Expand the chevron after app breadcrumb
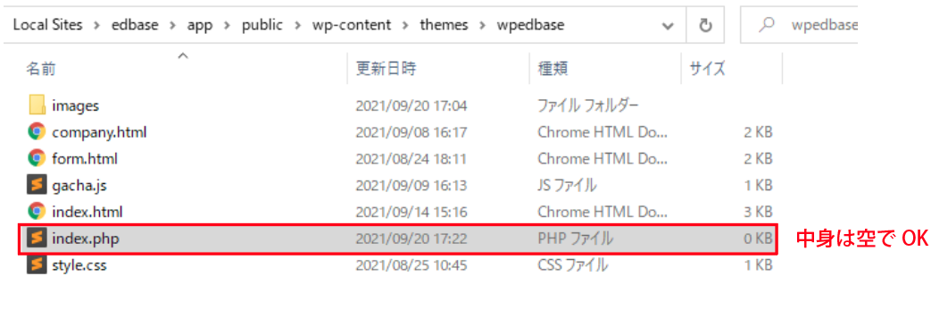This screenshot has width=931, height=335. click(227, 26)
